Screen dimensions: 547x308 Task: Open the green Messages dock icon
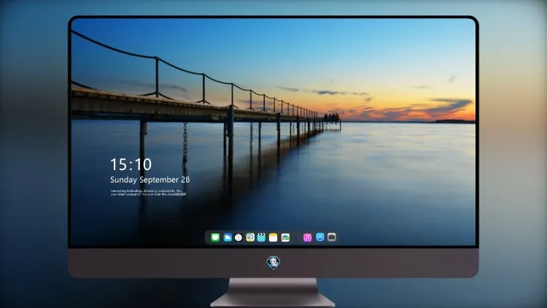tap(215, 237)
